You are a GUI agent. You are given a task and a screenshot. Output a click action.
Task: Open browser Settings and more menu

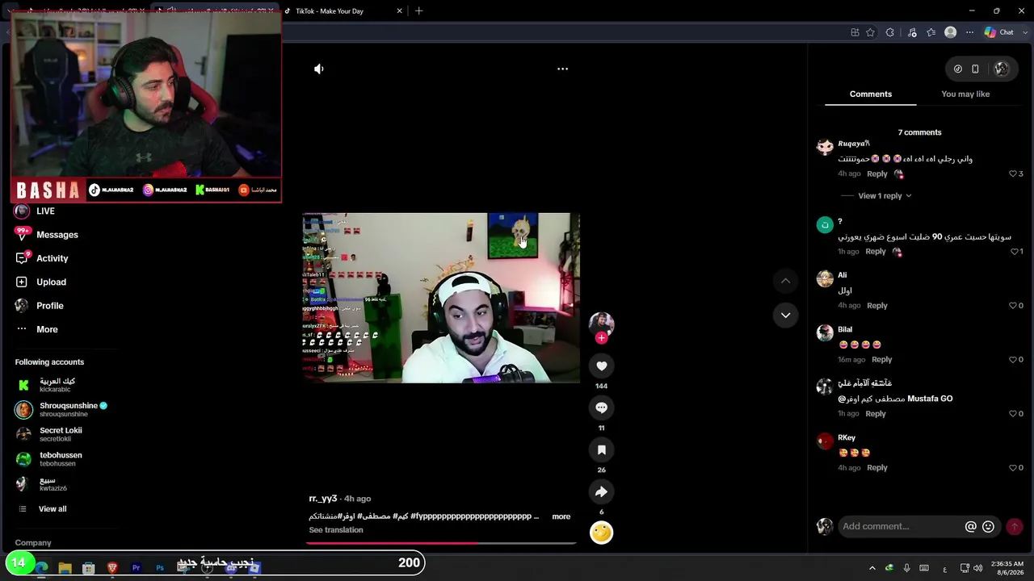[x=970, y=32]
